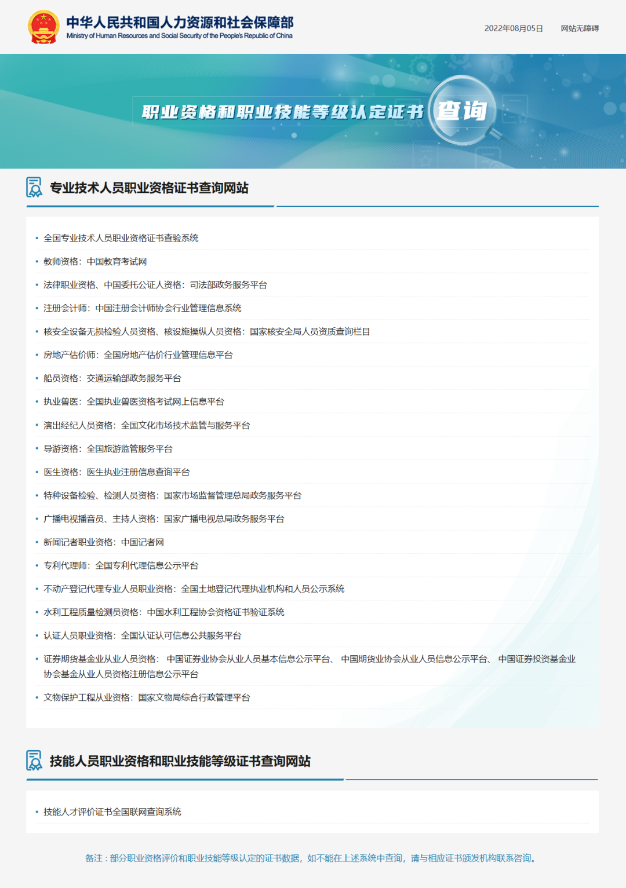Click the certificate icon beside 专业技术人员职业资格证书查询网站
Viewport: 626px width, 888px height.
click(33, 187)
